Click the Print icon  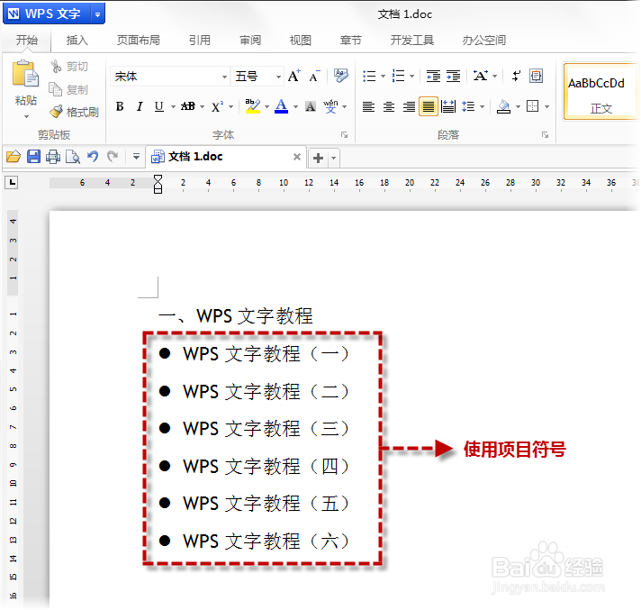tap(53, 157)
